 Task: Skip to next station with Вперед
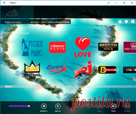tap(127, 108)
